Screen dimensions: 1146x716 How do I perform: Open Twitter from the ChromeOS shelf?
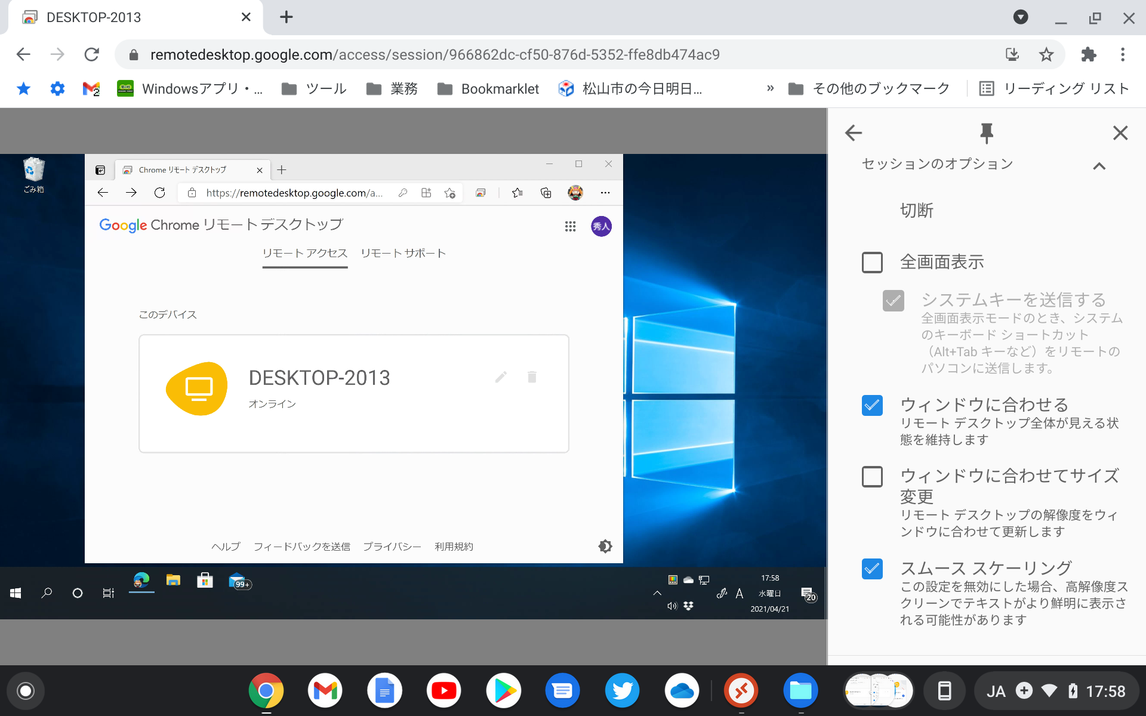[622, 690]
